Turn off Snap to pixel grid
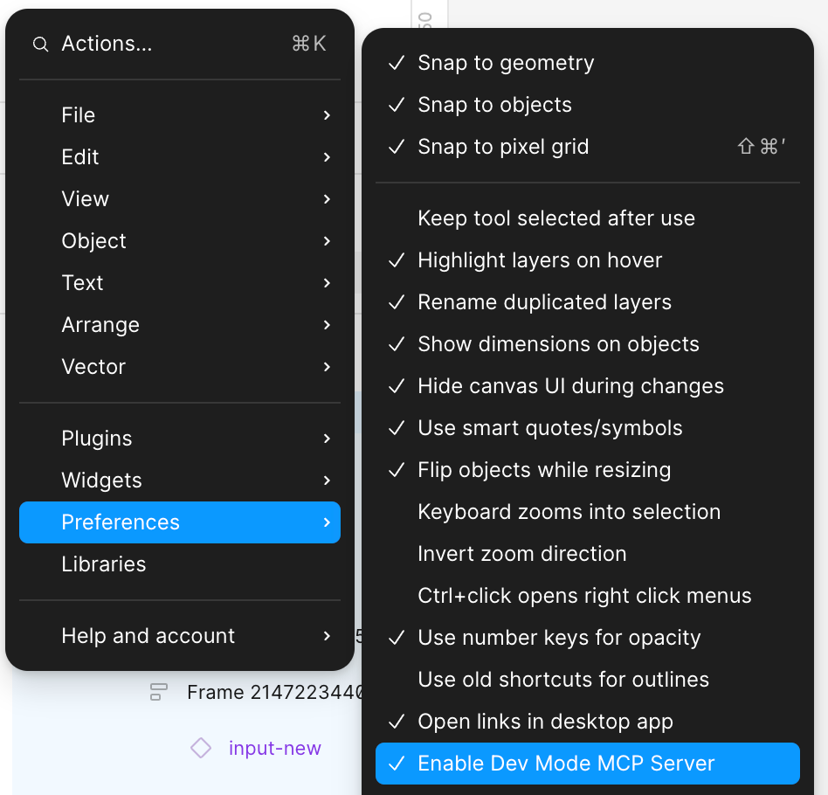 [504, 147]
